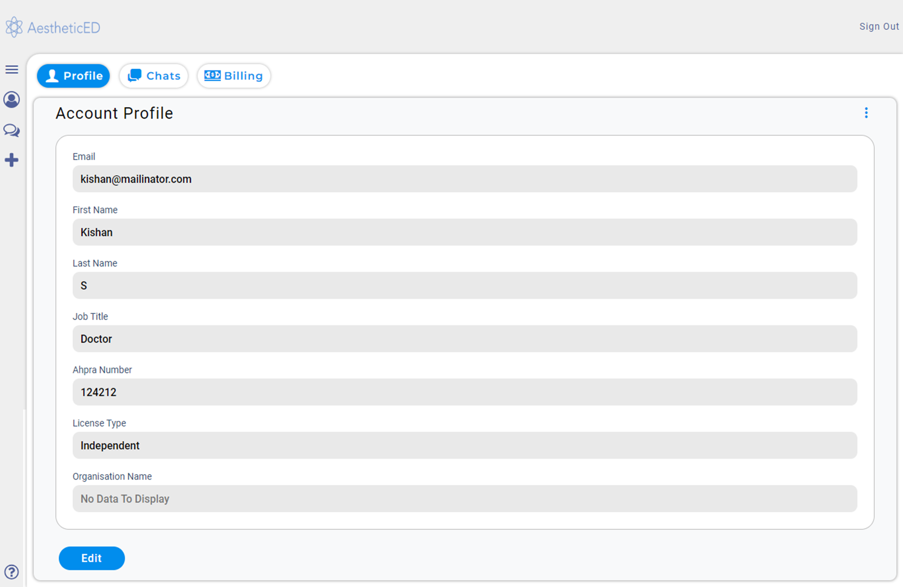The width and height of the screenshot is (903, 587).
Task: Click the Account Profile heading
Action: [114, 113]
